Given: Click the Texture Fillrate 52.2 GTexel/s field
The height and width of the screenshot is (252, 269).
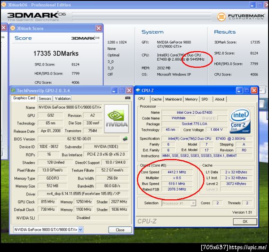Looking at the screenshot, I should (x=112, y=170).
